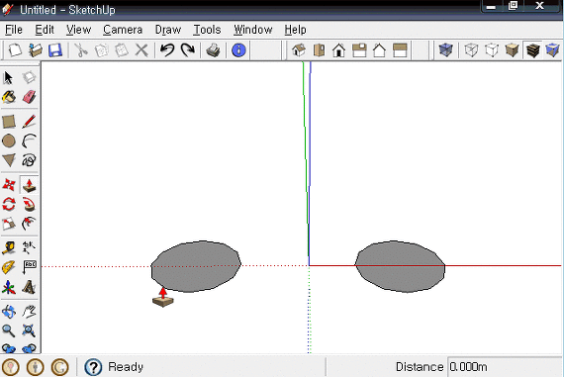Screen dimensions: 564x377
Task: Choose the Paint Bucket tool
Action: (x=8, y=97)
